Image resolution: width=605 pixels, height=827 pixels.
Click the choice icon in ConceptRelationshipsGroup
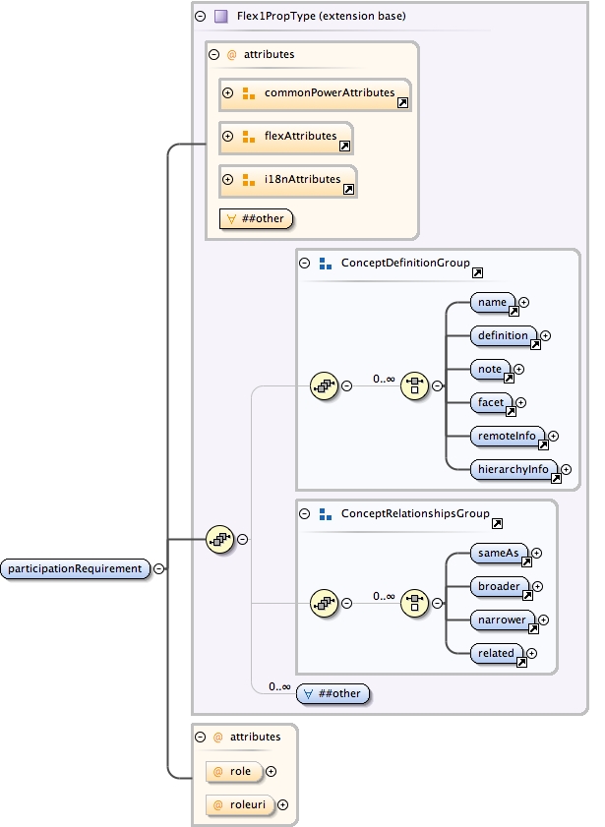tap(416, 603)
